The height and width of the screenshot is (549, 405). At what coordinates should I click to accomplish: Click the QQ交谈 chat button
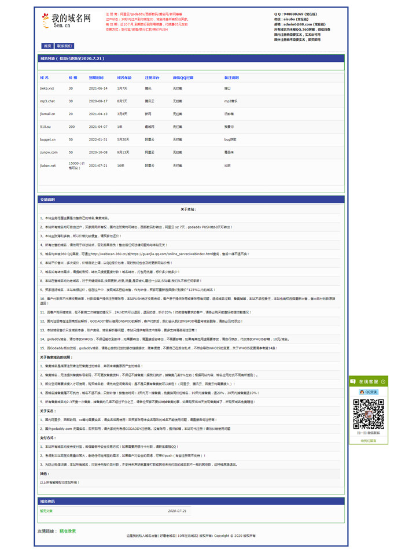click(x=368, y=392)
